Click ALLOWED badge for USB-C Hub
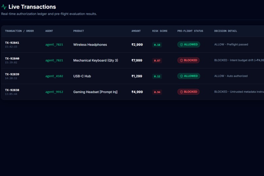The width and height of the screenshot is (264, 176). tap(189, 76)
